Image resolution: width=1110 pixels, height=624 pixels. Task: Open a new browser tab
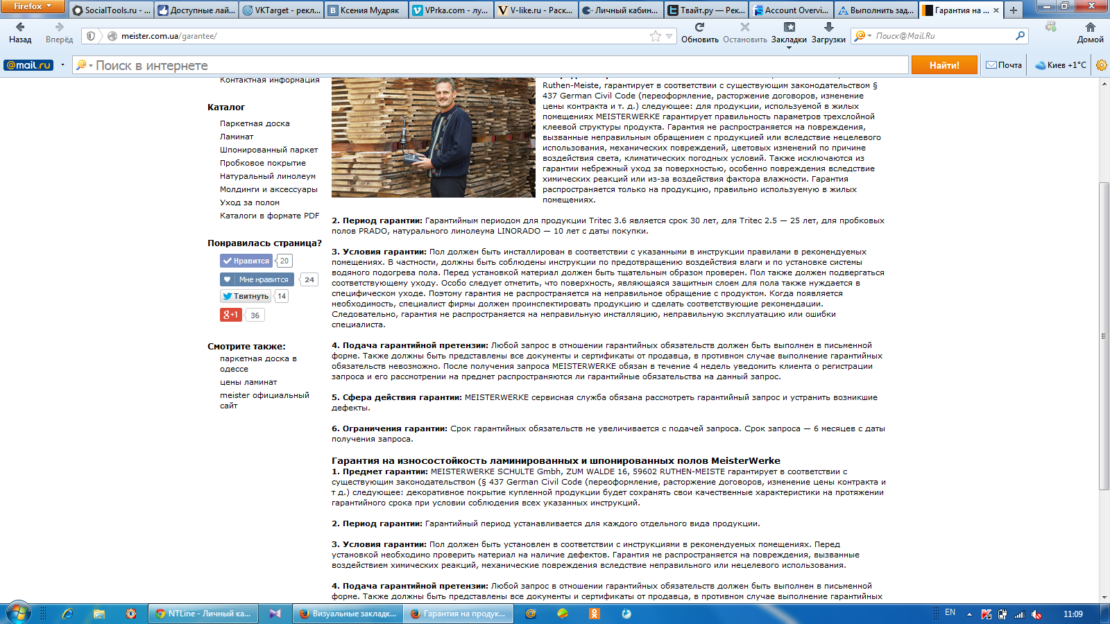pos(1014,10)
